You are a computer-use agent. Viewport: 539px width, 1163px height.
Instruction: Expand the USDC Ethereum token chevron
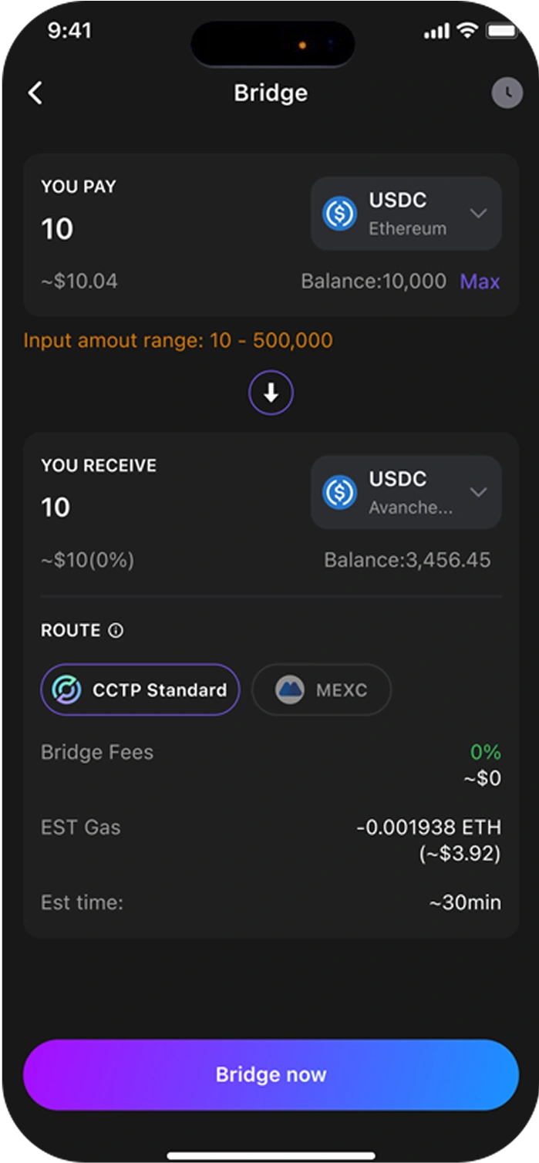478,213
